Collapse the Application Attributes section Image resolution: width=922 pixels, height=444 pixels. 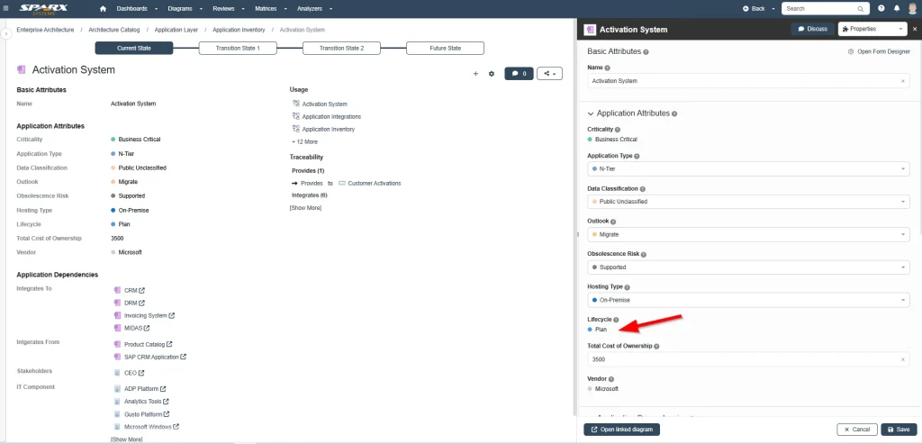click(x=591, y=113)
